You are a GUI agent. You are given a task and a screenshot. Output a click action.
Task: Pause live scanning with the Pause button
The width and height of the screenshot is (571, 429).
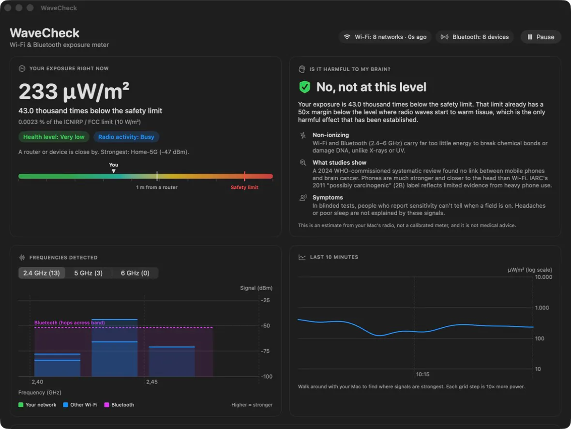[x=541, y=37]
